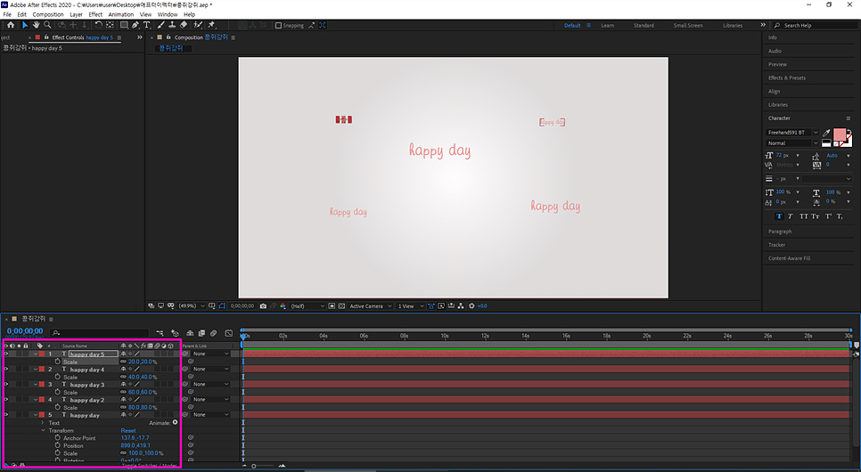Open the File menu
Image resolution: width=861 pixels, height=472 pixels.
pos(7,14)
